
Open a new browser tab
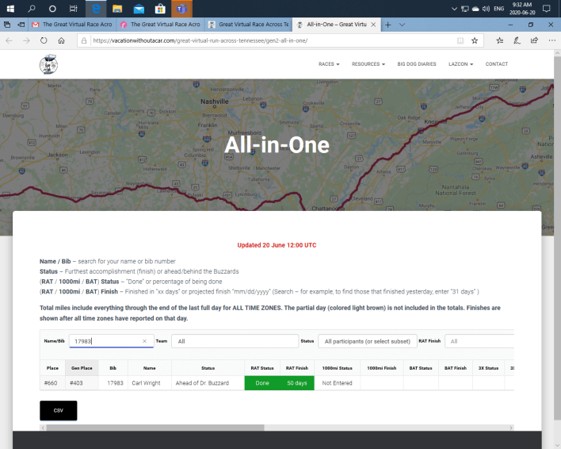click(388, 25)
